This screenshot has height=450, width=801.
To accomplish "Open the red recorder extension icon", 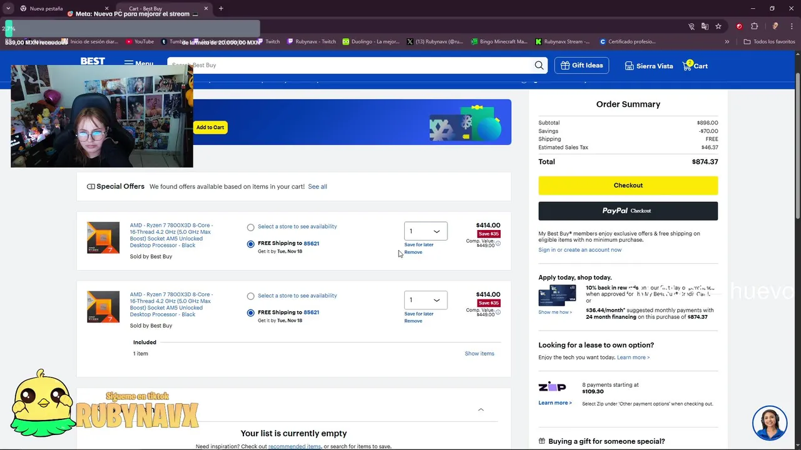I will pos(739,26).
